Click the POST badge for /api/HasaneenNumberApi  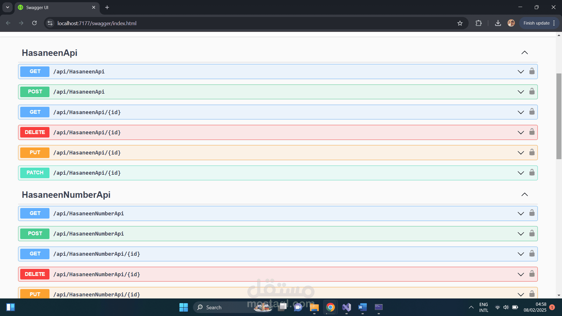click(x=35, y=233)
